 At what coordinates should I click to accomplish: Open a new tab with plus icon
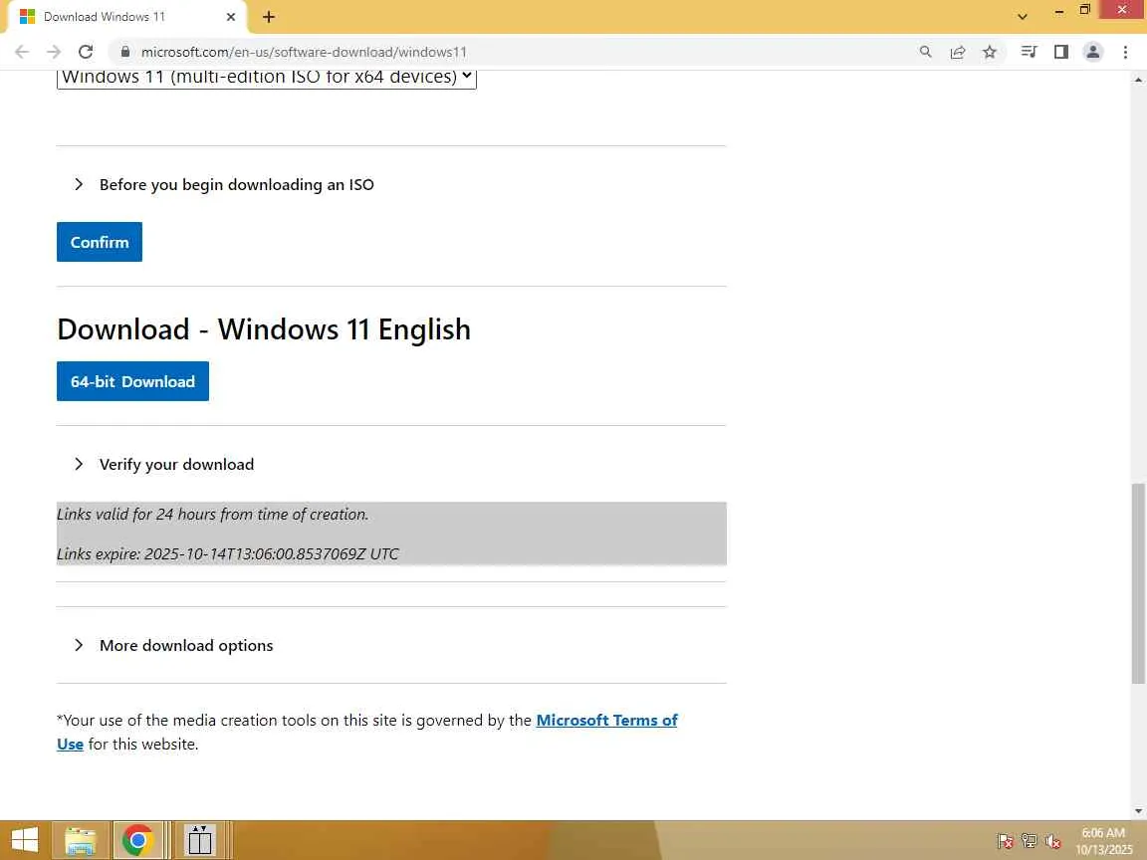click(x=269, y=17)
